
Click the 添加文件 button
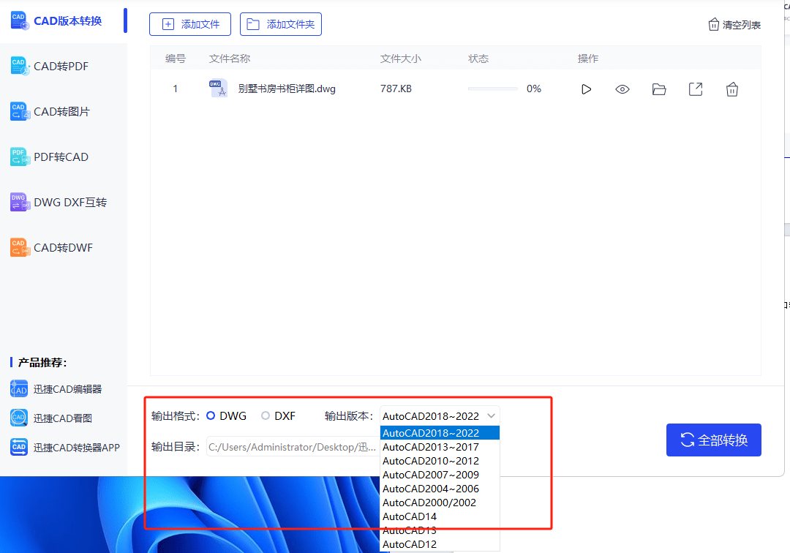point(189,23)
